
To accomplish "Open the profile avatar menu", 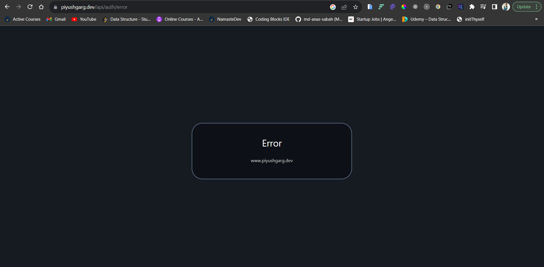I will (x=506, y=7).
